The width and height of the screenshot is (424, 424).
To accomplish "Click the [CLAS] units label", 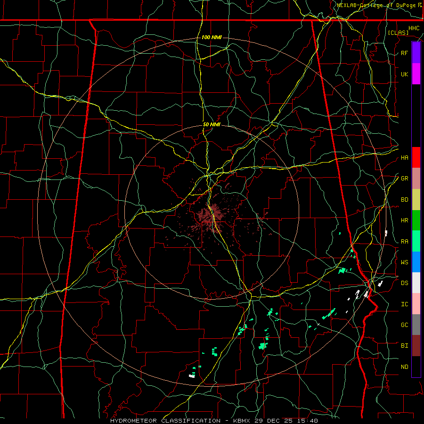I will tap(398, 33).
